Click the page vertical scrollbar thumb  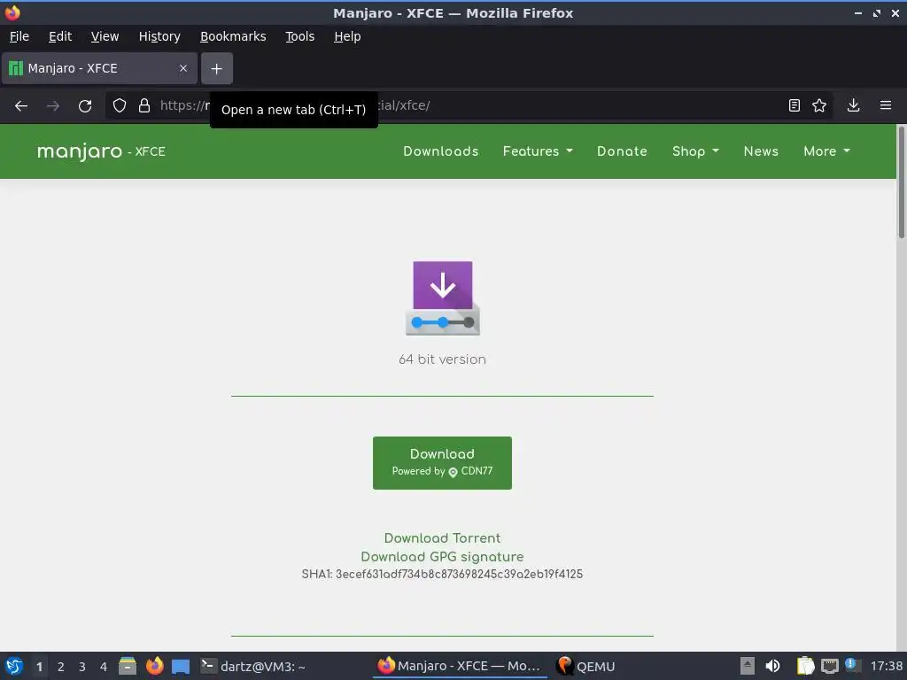(x=901, y=182)
